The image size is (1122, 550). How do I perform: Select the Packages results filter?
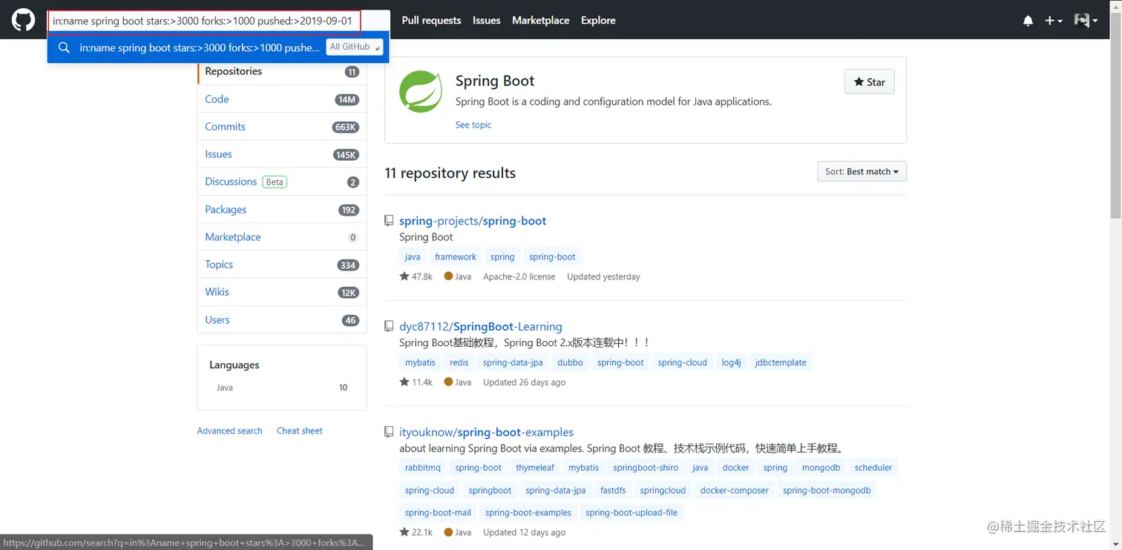pyautogui.click(x=282, y=210)
